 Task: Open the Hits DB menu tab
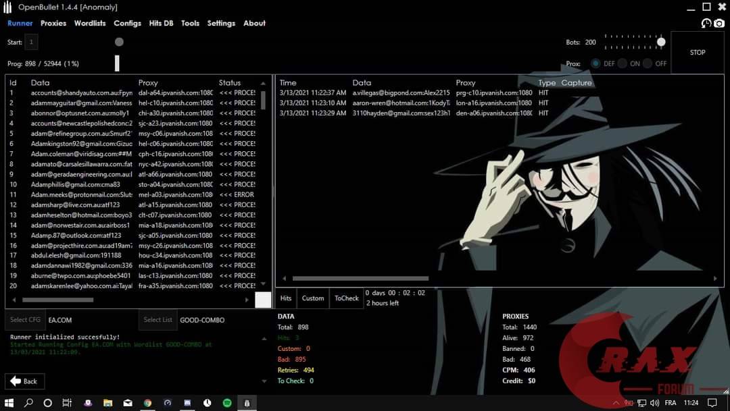click(161, 23)
